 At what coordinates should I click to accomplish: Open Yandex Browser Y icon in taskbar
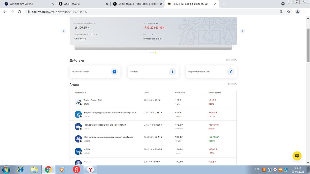point(90,169)
